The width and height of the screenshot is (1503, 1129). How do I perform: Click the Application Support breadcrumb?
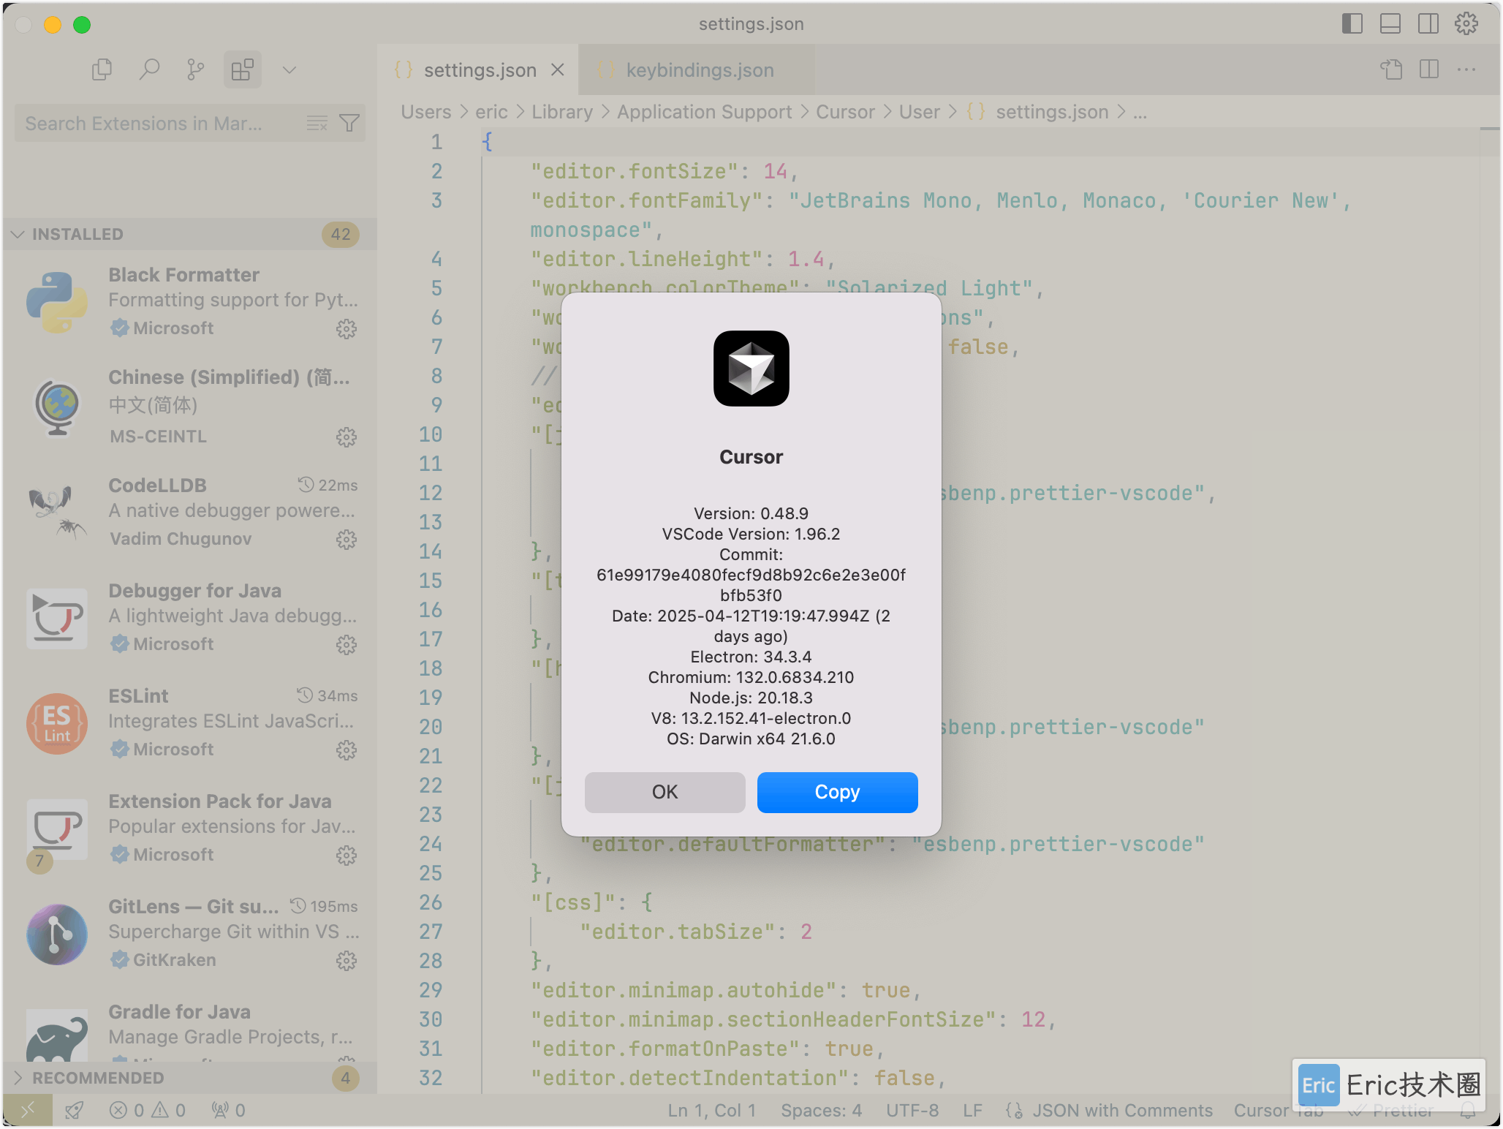click(x=705, y=112)
